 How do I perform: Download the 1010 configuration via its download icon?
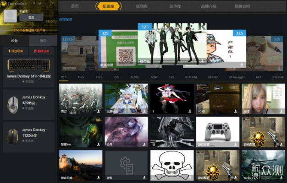pyautogui.click(x=236, y=111)
